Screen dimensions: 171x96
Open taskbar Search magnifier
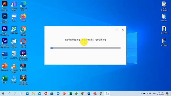9,94
